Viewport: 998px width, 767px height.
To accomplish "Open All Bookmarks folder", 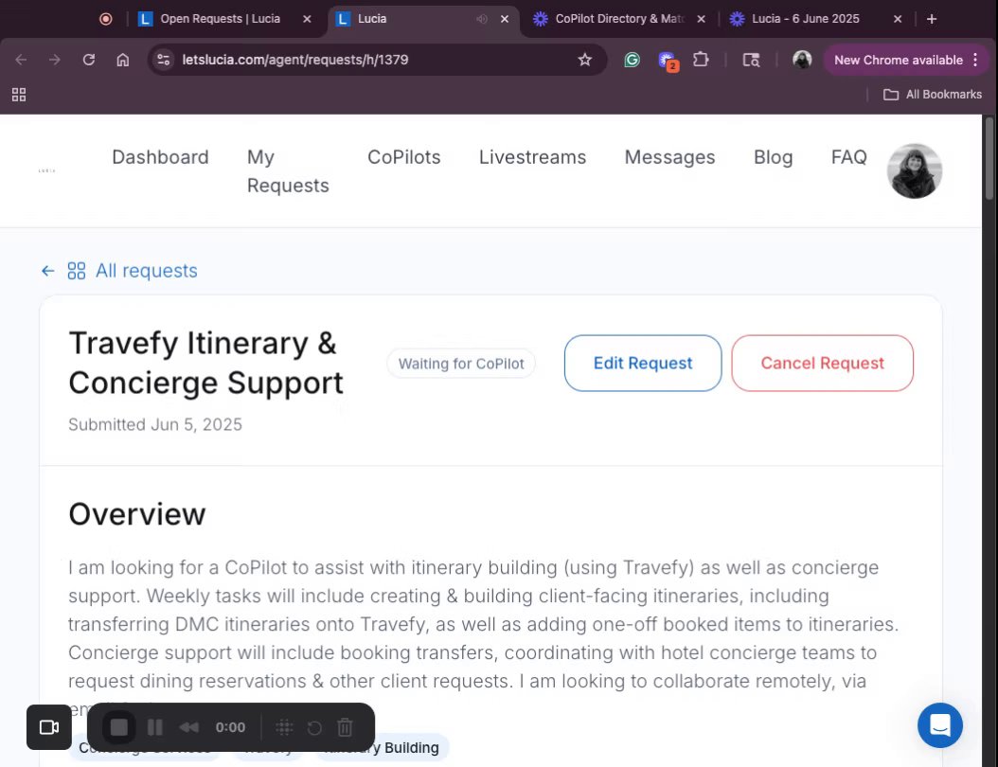I will click(x=933, y=94).
